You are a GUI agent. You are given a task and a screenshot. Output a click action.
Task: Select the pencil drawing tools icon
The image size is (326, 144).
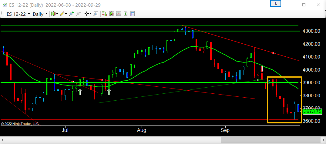tap(62, 14)
